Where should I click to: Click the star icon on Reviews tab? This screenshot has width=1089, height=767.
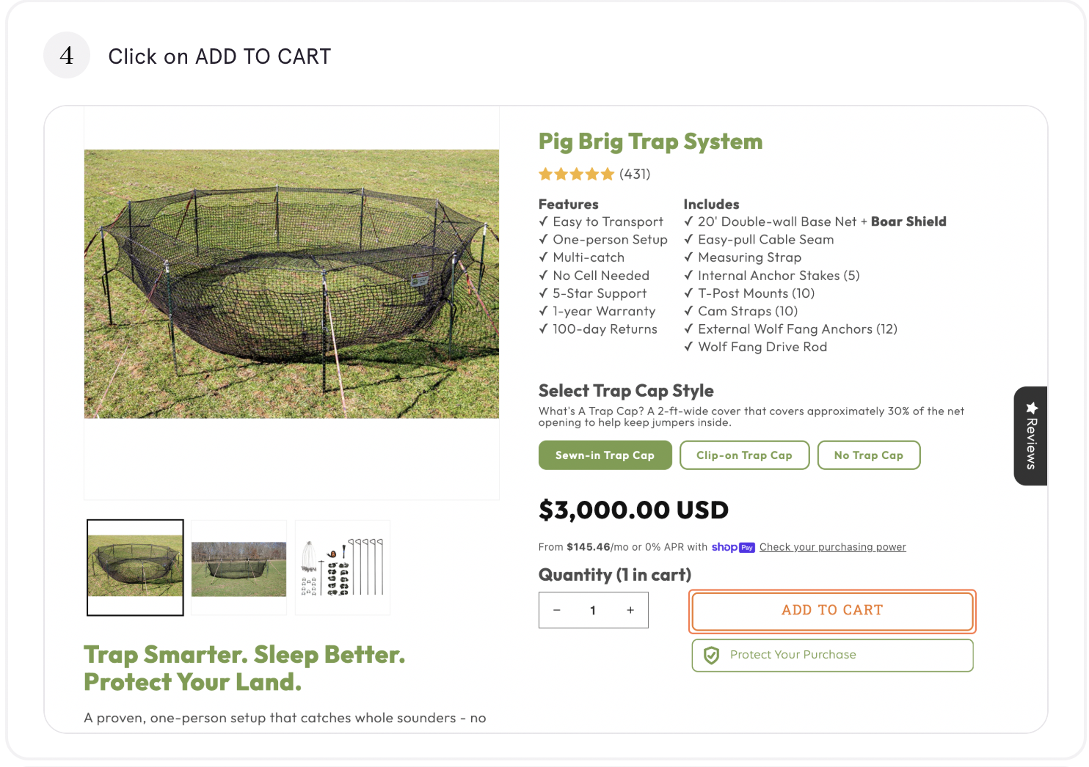point(1032,408)
